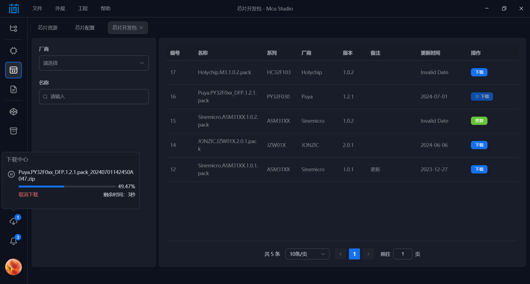530x284 pixels.
Task: Click the archive box icon in sidebar
Action: click(13, 131)
